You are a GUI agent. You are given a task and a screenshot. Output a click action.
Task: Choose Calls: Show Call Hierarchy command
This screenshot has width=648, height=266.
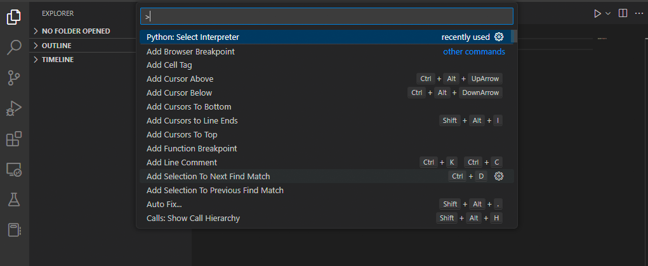[x=193, y=218]
